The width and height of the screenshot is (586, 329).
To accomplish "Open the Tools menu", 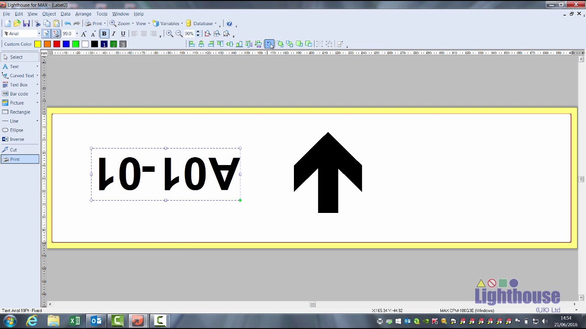I will click(x=102, y=14).
